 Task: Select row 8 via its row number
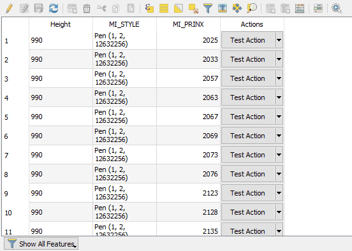pyautogui.click(x=15, y=174)
